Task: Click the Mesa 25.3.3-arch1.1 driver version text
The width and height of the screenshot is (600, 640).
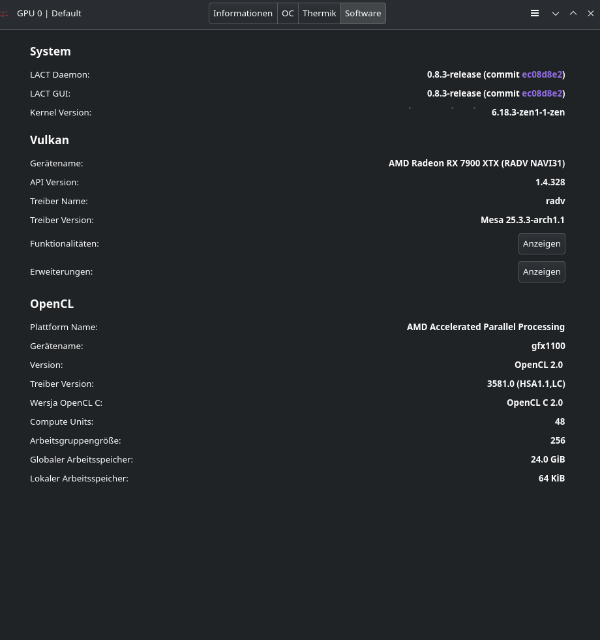Action: (x=522, y=220)
